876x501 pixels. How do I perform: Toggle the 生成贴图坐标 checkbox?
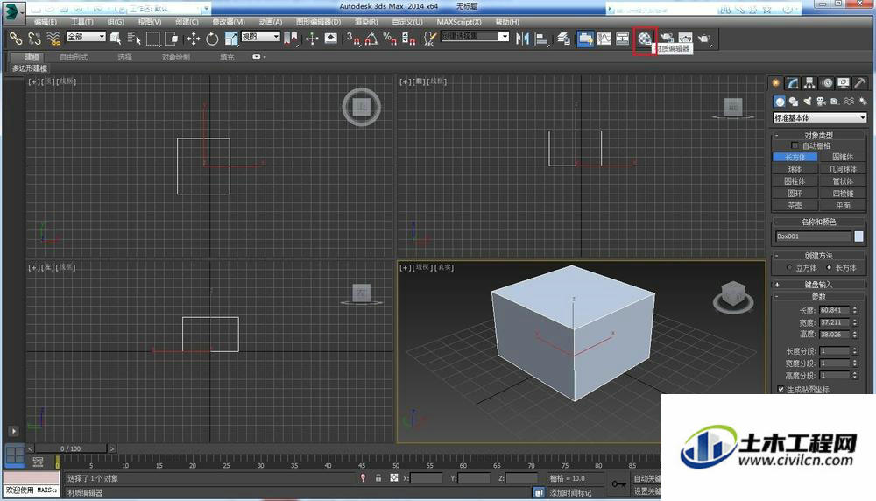tap(781, 389)
